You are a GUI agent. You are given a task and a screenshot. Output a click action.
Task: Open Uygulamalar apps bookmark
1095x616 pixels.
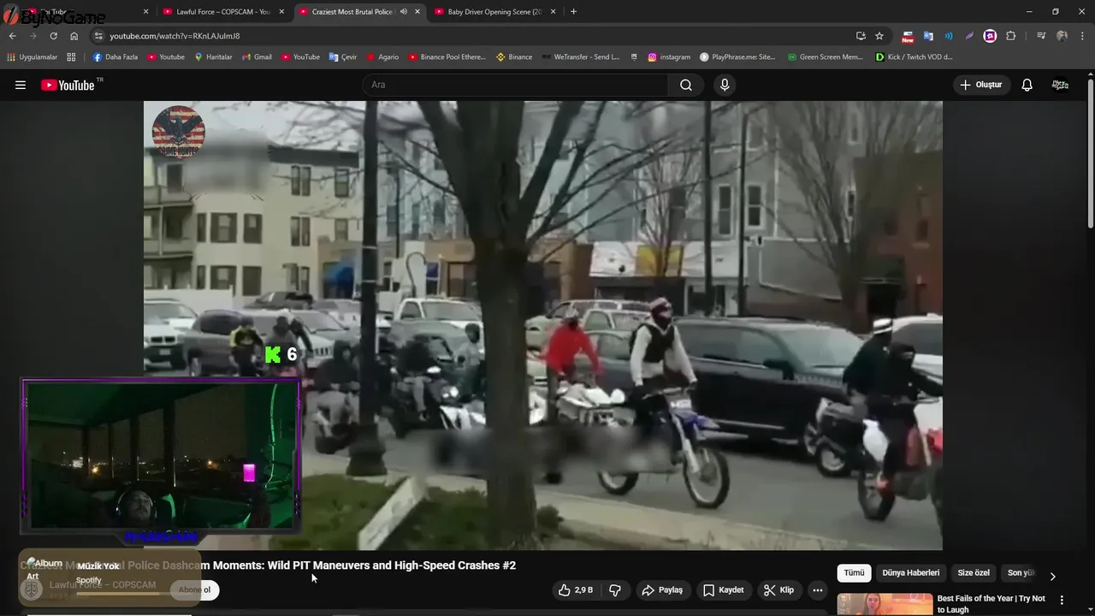(x=33, y=57)
